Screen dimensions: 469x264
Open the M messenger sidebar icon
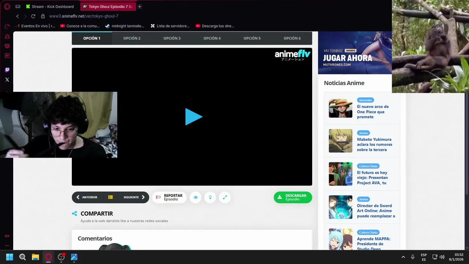point(7,56)
